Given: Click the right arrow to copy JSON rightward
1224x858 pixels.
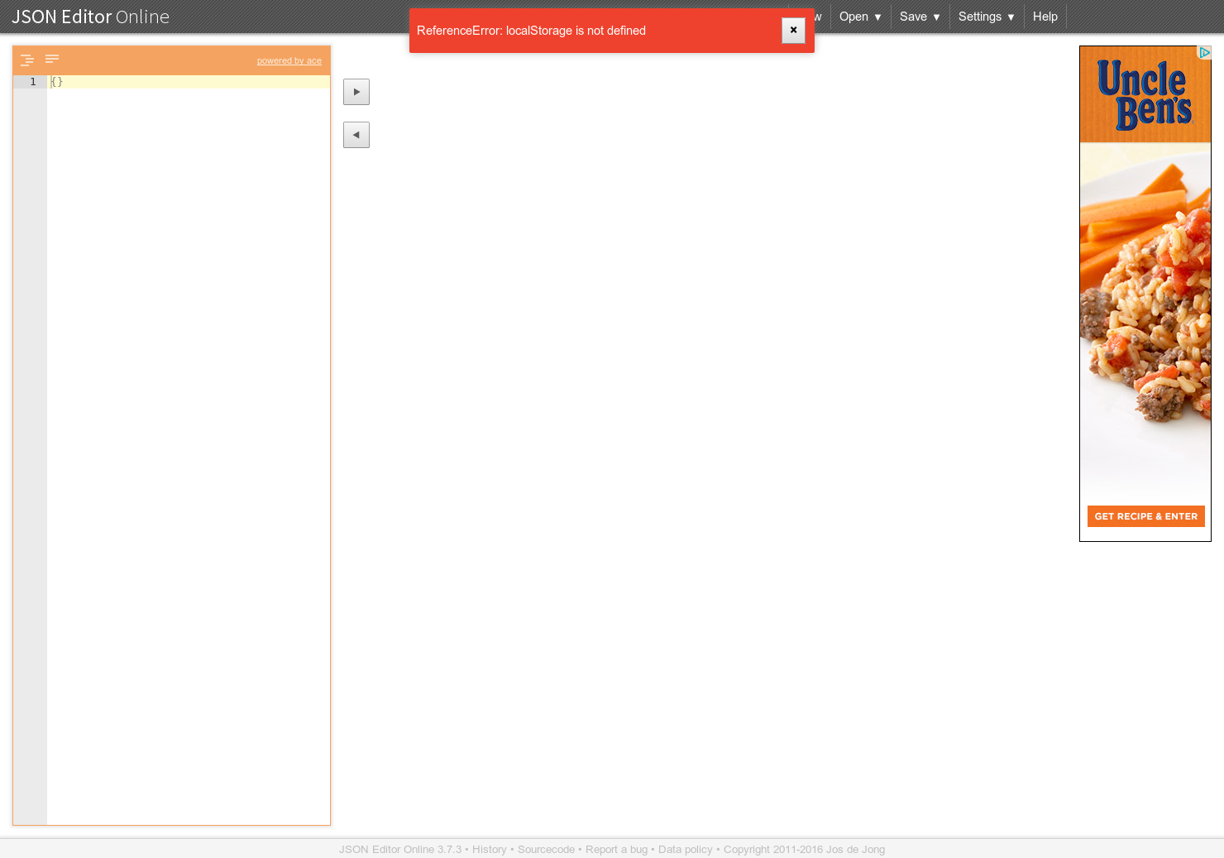Looking at the screenshot, I should coord(356,91).
